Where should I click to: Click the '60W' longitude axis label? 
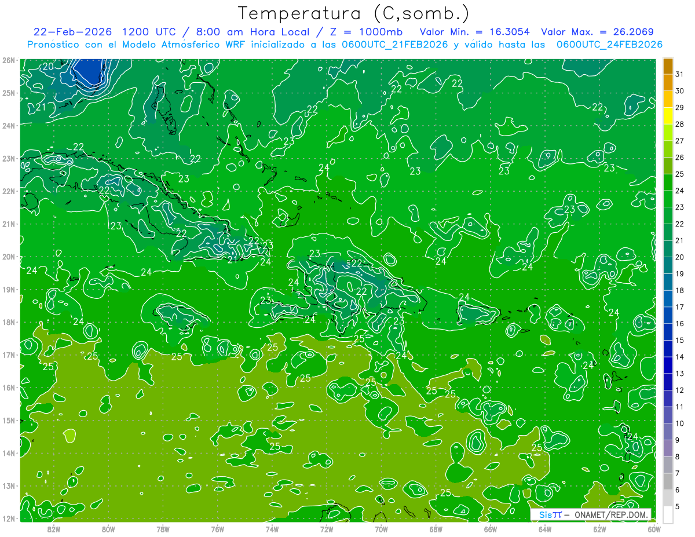(x=654, y=529)
